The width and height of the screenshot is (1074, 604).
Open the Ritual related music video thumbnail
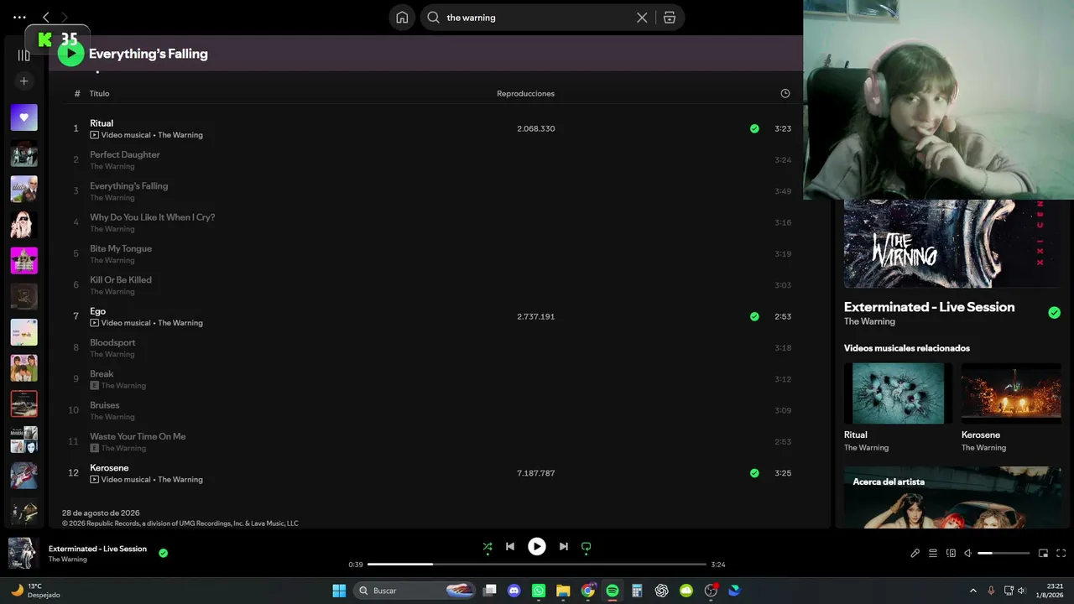pos(898,393)
